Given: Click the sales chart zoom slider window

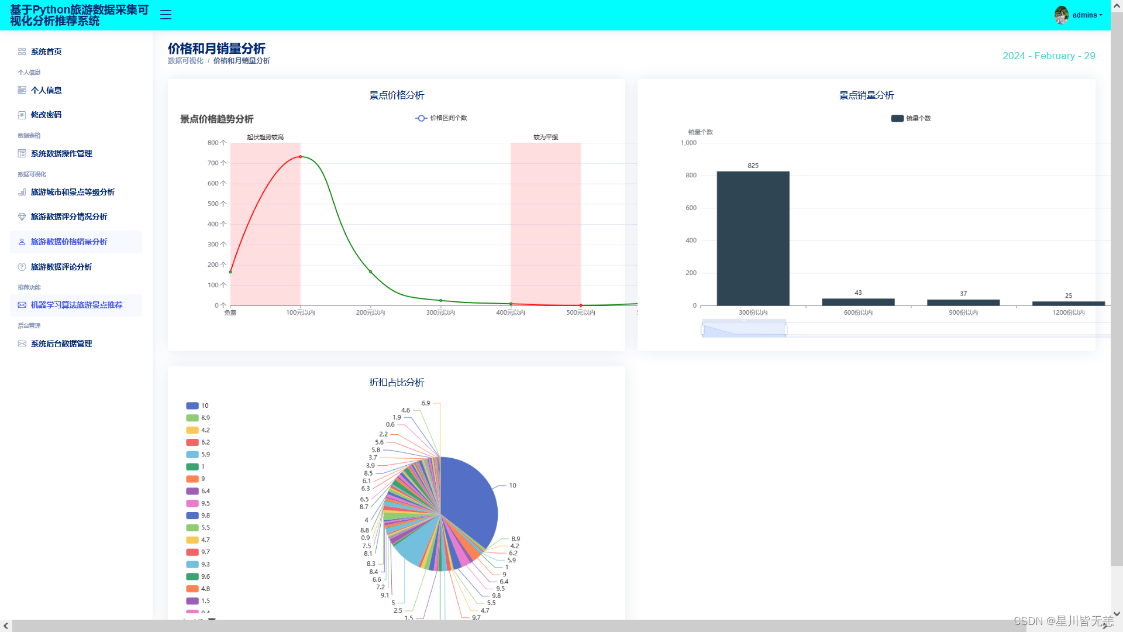Looking at the screenshot, I should [x=744, y=329].
